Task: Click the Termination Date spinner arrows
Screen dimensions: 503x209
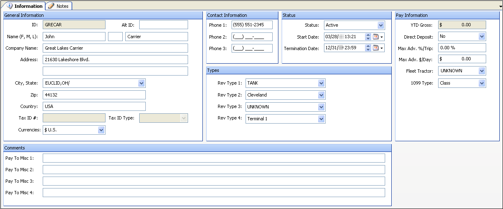Action: [368, 48]
